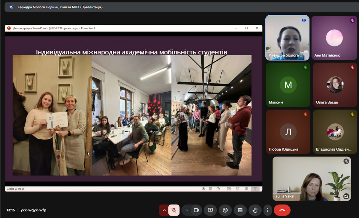Toggle the camera on or off

[x=196, y=210]
